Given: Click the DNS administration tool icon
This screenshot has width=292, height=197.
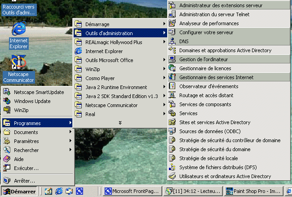Looking at the screenshot, I should [x=172, y=41].
